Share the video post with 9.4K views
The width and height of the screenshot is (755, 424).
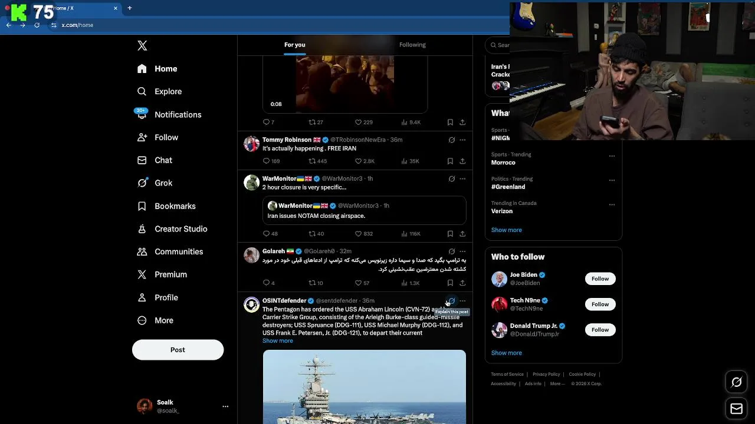tap(462, 122)
